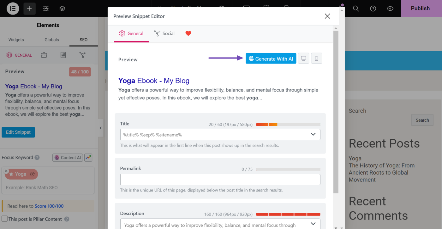Click the Generate With AI button
The width and height of the screenshot is (442, 229).
tap(271, 59)
